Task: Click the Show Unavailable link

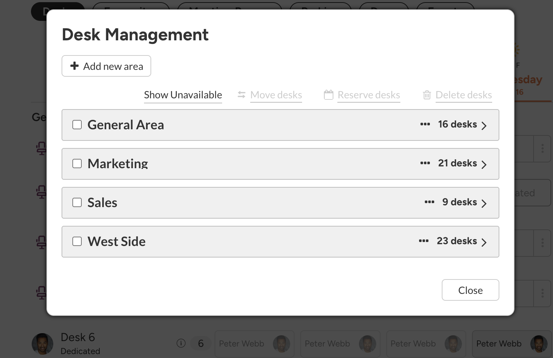Action: [183, 95]
